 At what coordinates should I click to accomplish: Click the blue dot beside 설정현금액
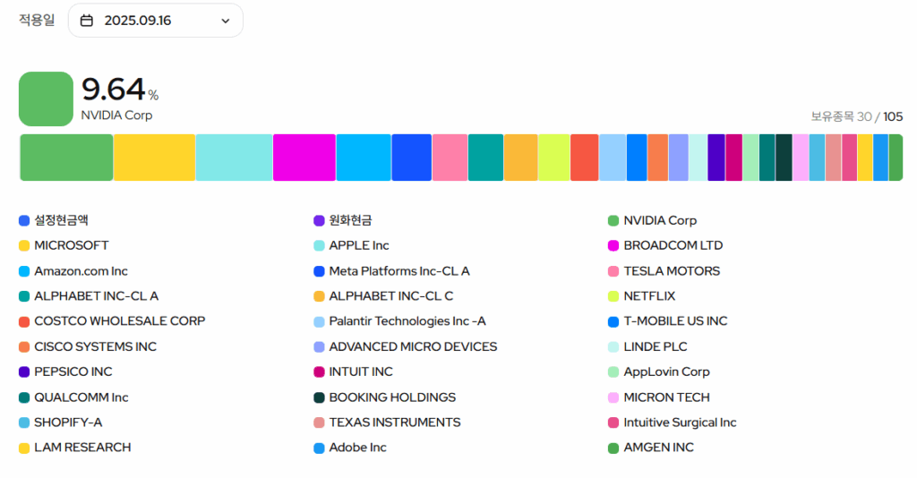(x=24, y=220)
